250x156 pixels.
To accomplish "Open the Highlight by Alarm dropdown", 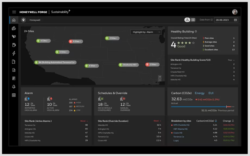I will (146, 32).
